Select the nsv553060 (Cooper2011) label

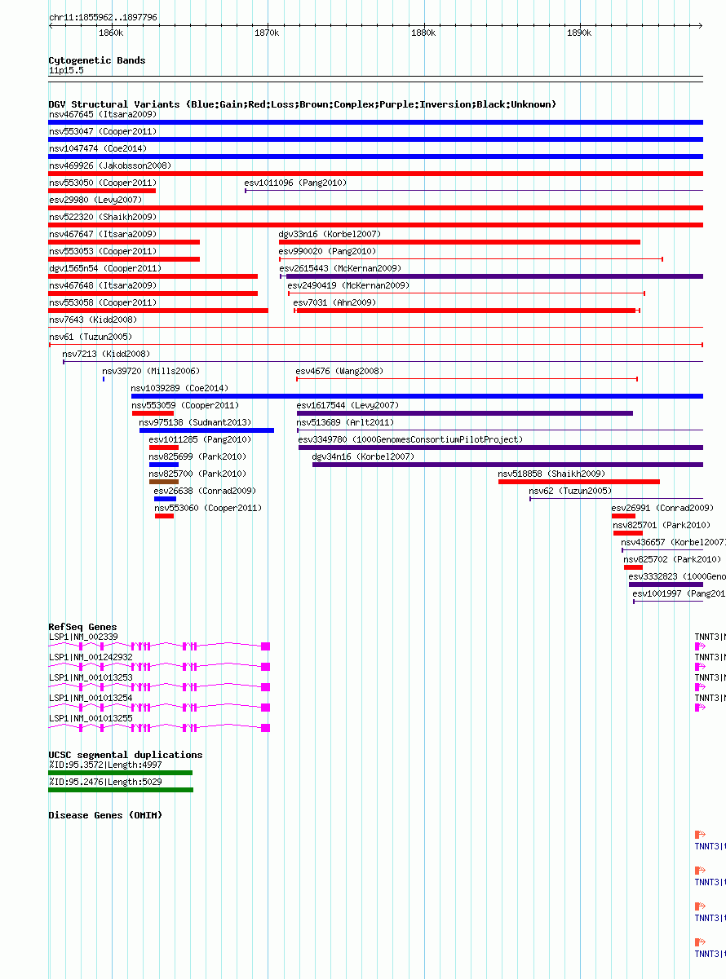tap(208, 508)
